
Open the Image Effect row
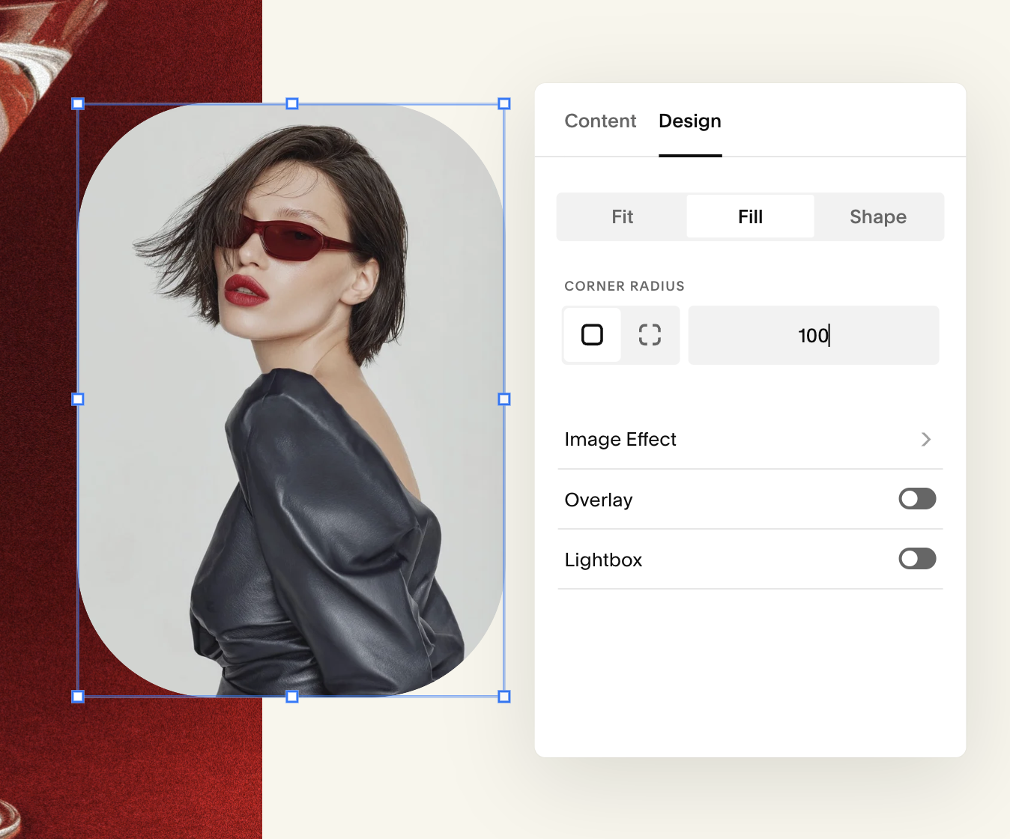(750, 440)
